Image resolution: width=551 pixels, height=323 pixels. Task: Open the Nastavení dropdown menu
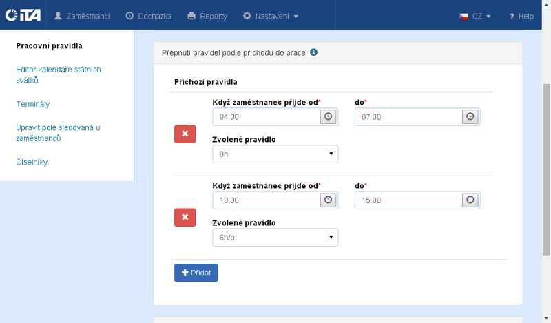click(x=271, y=15)
